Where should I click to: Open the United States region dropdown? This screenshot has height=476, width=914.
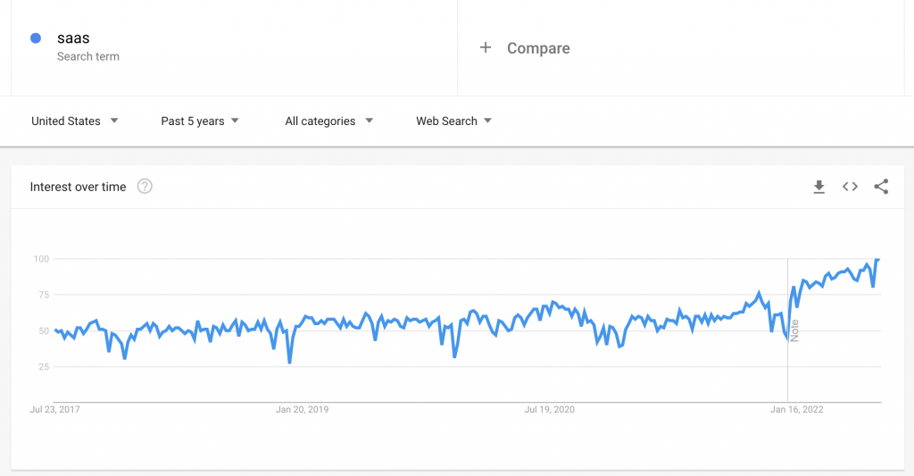75,121
